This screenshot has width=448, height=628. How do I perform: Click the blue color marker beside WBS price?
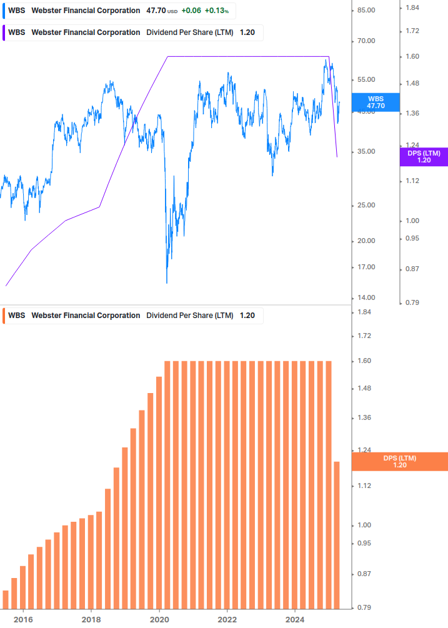4,11
